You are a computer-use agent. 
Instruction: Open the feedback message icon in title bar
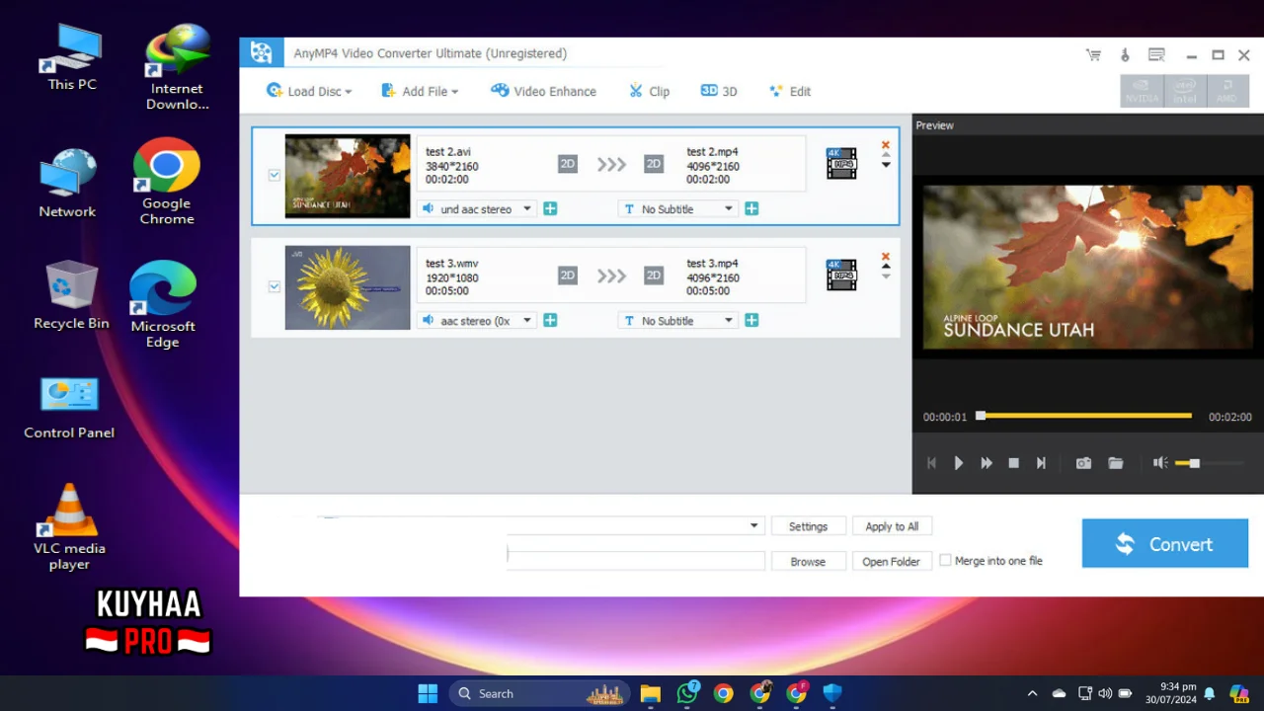[x=1156, y=55]
